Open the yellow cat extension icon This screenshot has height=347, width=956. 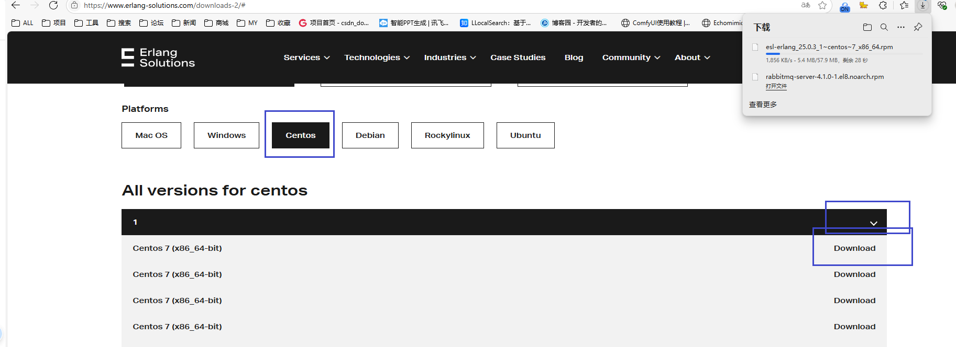point(864,5)
